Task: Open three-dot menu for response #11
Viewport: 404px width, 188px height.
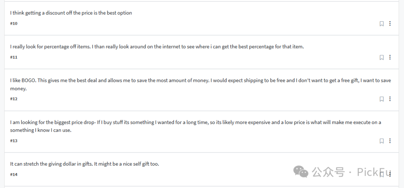Action: (390, 57)
